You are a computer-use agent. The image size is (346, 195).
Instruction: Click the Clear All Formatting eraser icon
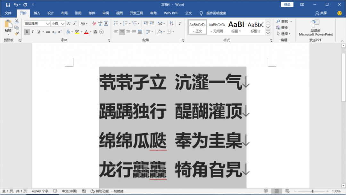(94, 23)
